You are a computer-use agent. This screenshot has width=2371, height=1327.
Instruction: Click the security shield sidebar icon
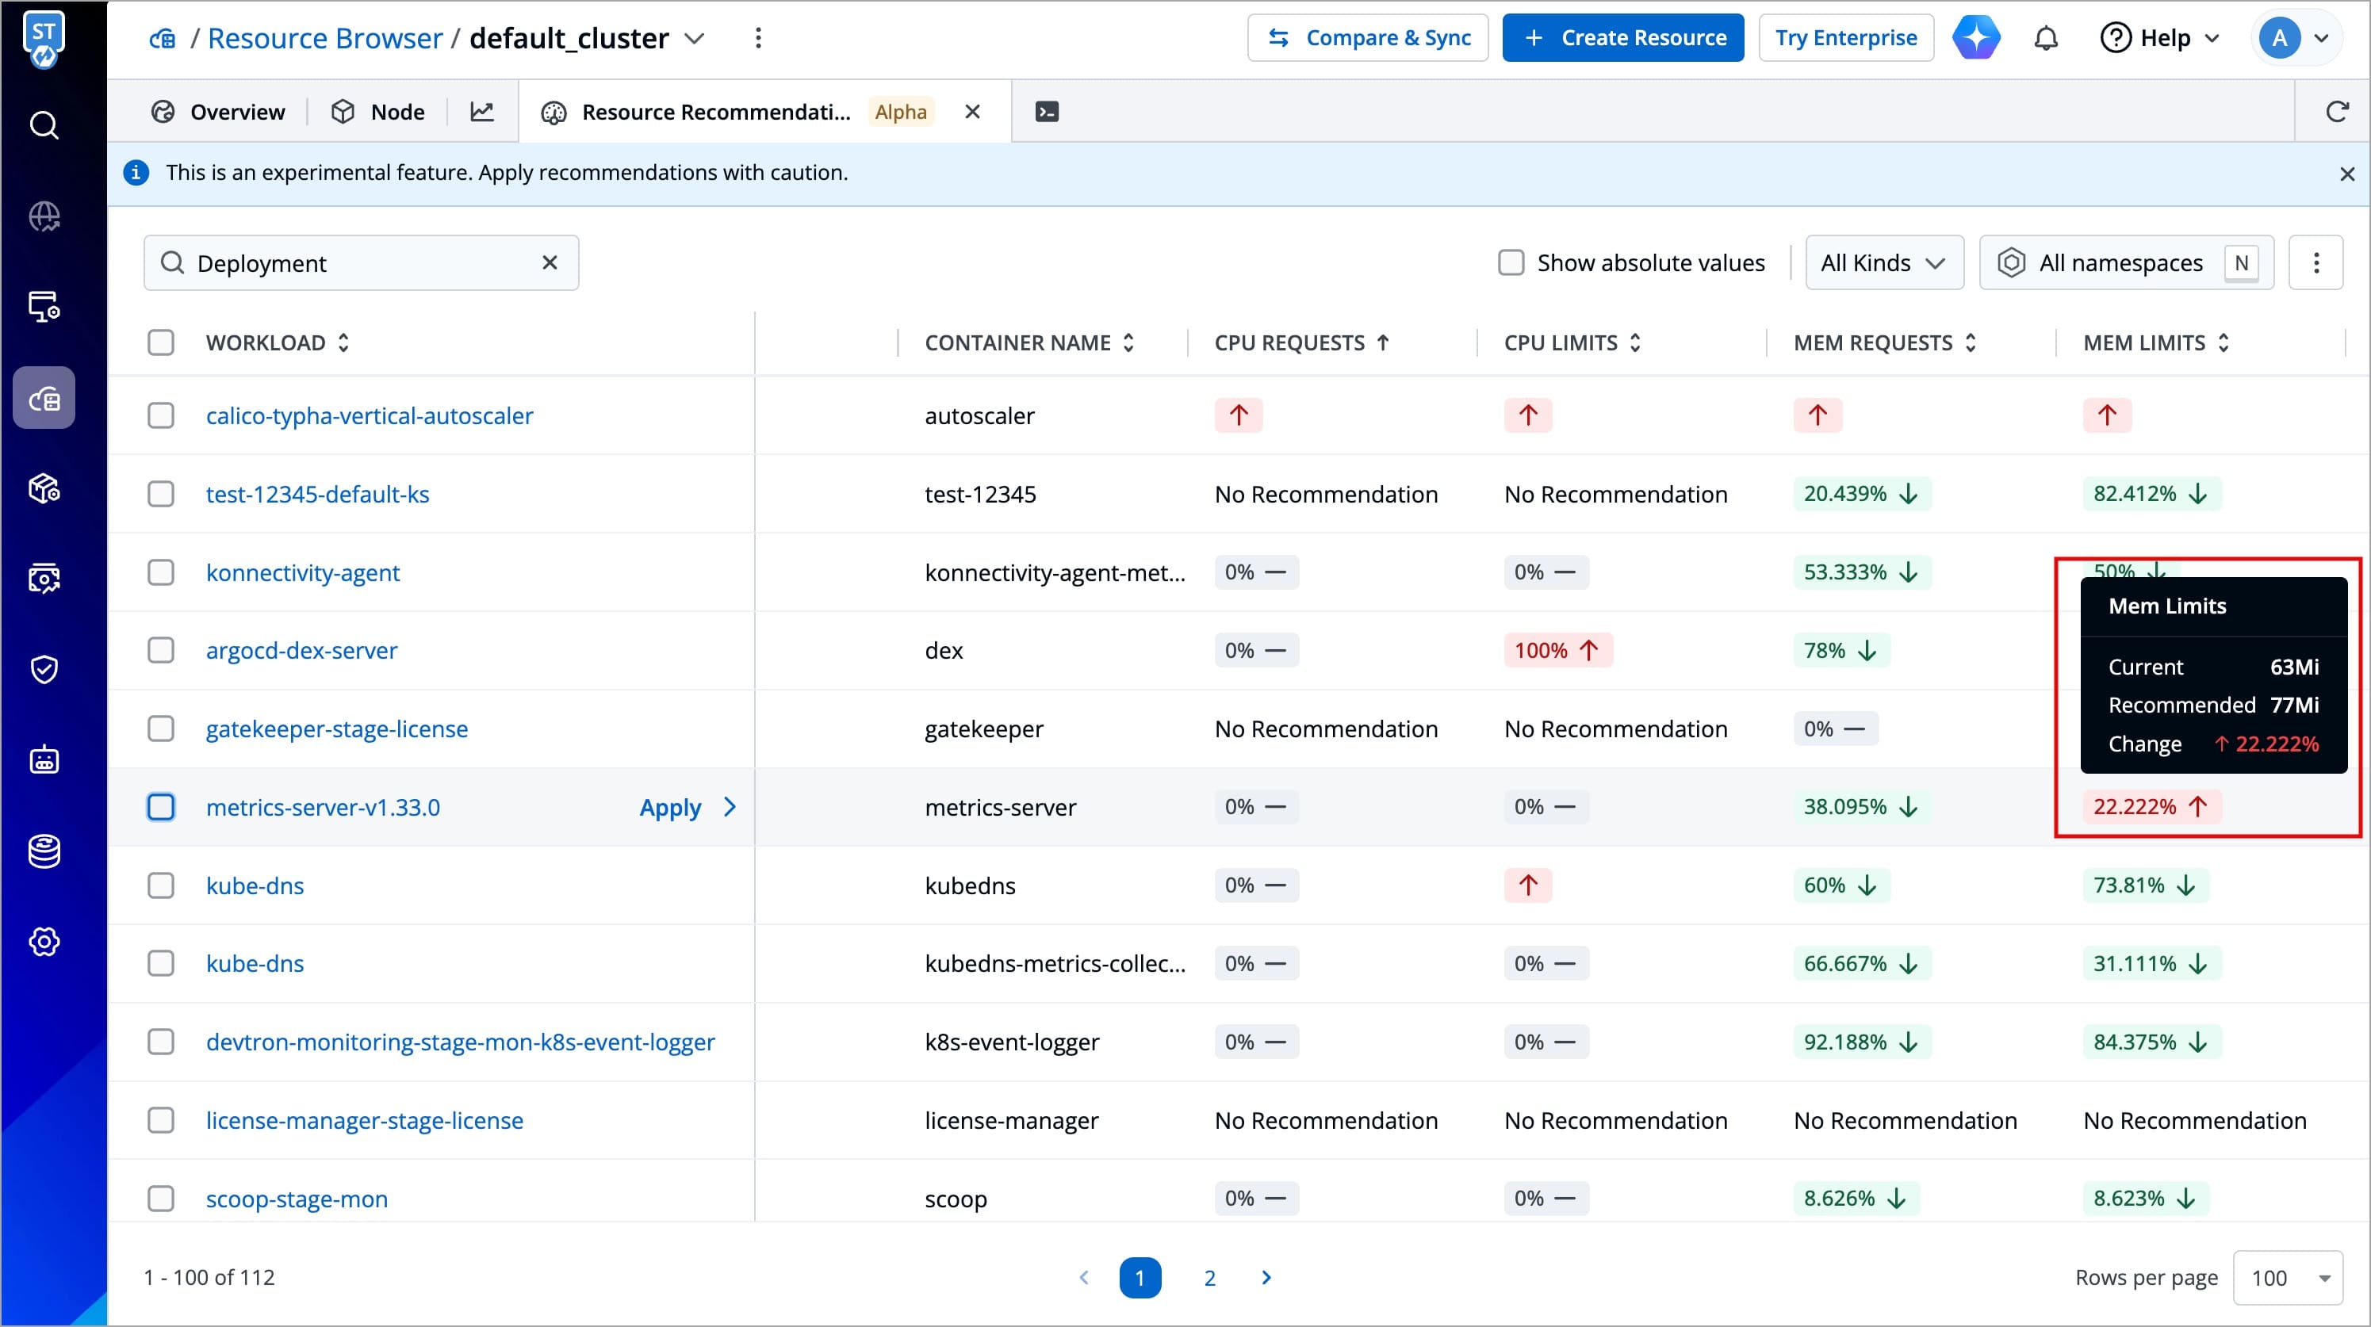[44, 669]
